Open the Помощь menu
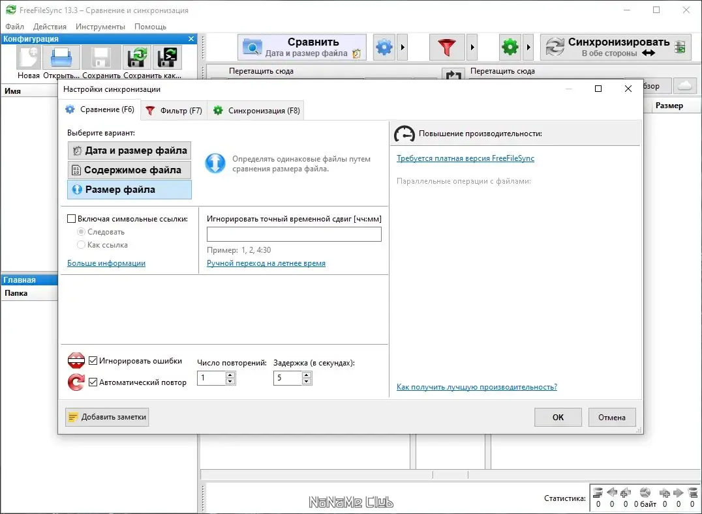 [x=151, y=26]
